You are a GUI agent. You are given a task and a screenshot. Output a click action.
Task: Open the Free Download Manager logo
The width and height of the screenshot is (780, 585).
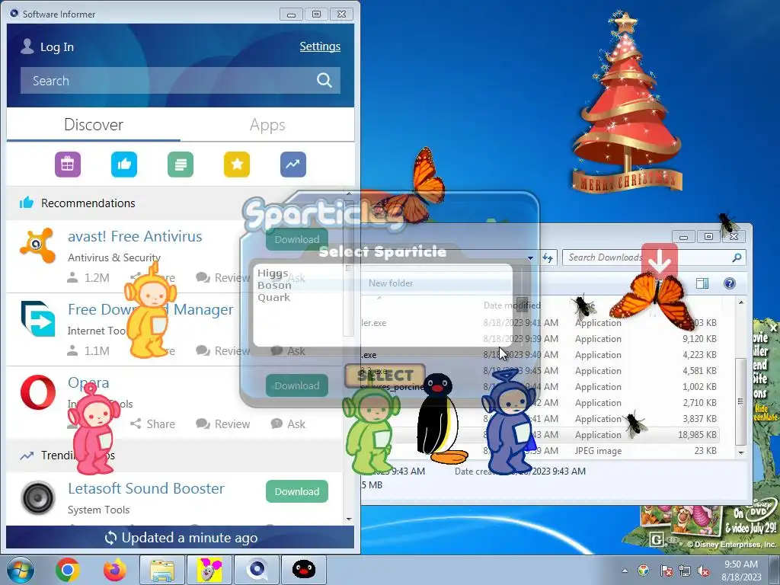coord(38,318)
